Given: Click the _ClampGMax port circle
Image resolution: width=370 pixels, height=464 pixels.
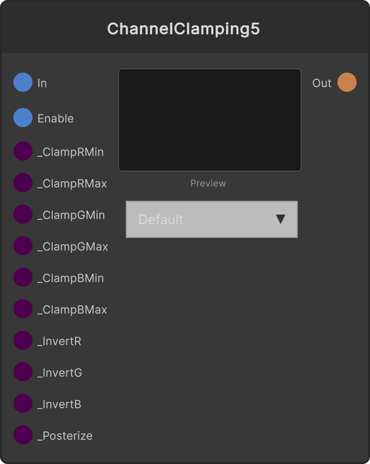Looking at the screenshot, I should tap(23, 246).
